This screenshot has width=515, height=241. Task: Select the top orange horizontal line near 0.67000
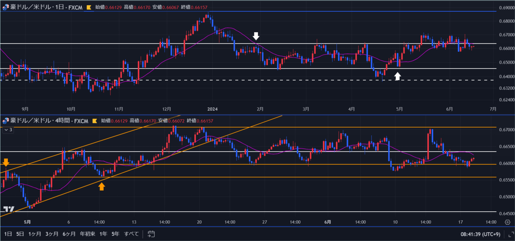(248, 127)
